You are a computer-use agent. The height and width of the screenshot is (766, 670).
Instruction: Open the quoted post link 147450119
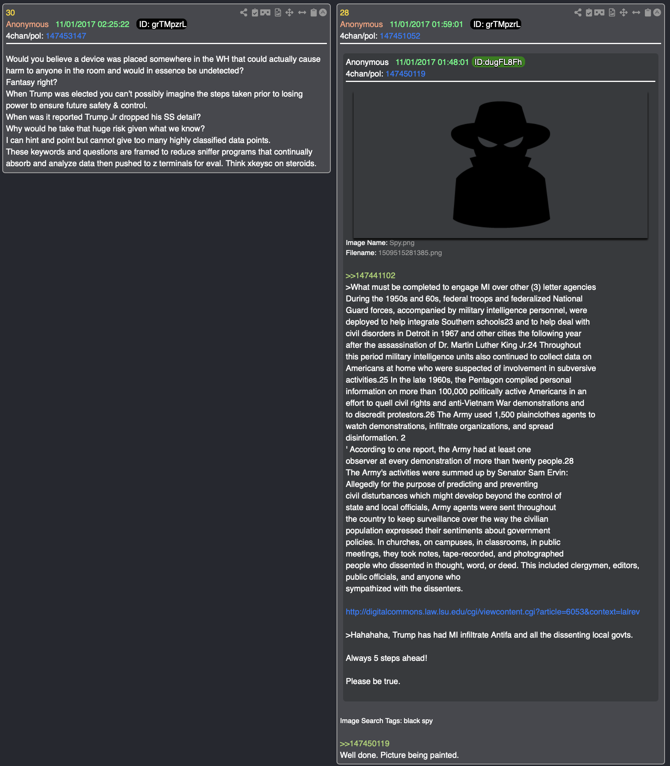(405, 74)
